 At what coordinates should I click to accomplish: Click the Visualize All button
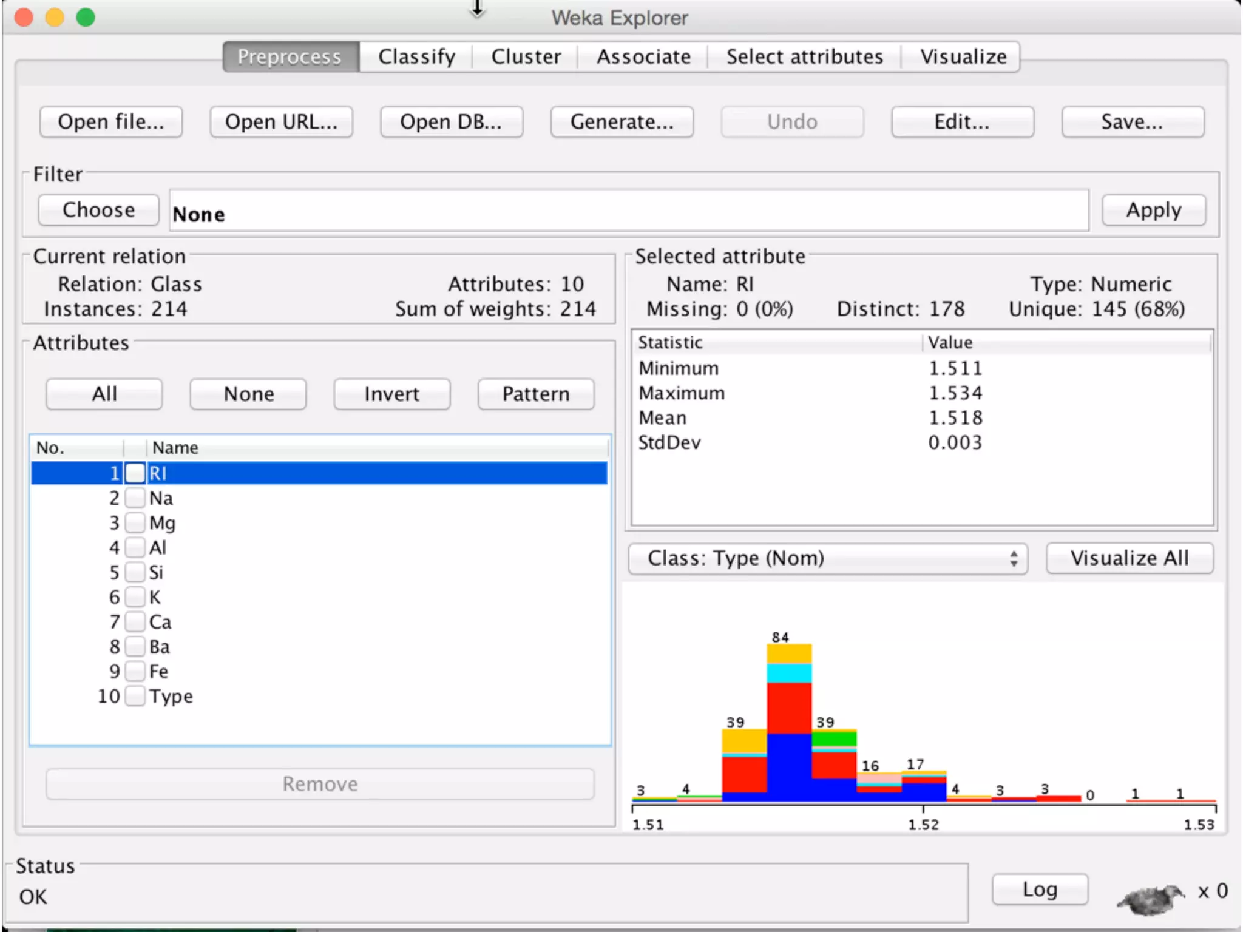pos(1130,558)
